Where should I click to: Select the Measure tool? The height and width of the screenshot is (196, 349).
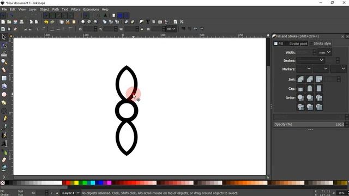pos(4,70)
